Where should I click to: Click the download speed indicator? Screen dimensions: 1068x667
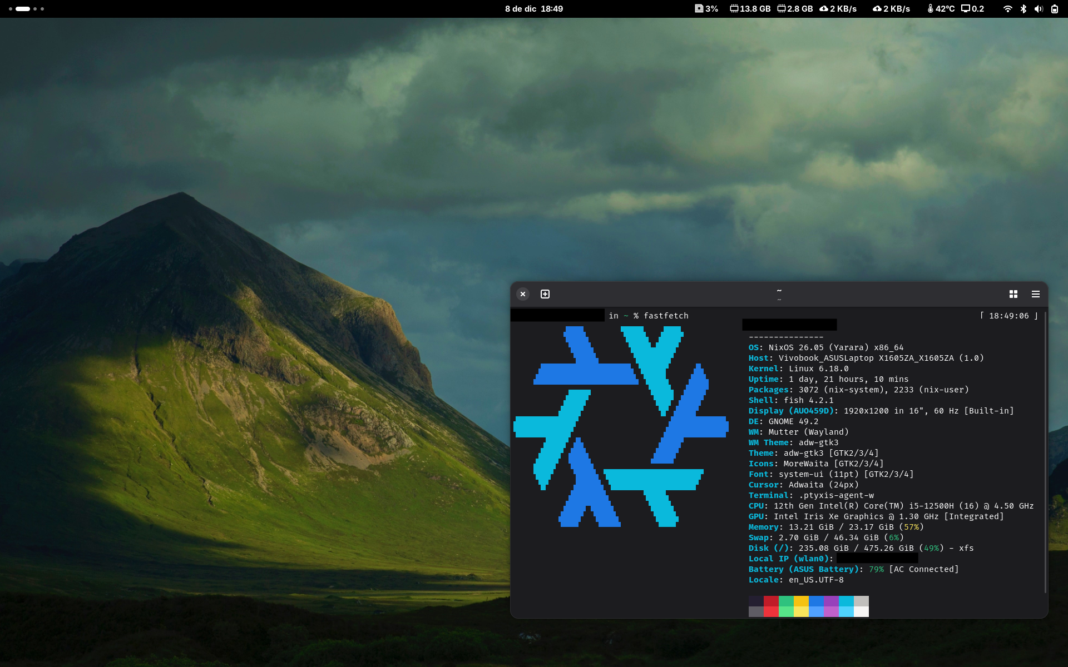click(x=838, y=9)
